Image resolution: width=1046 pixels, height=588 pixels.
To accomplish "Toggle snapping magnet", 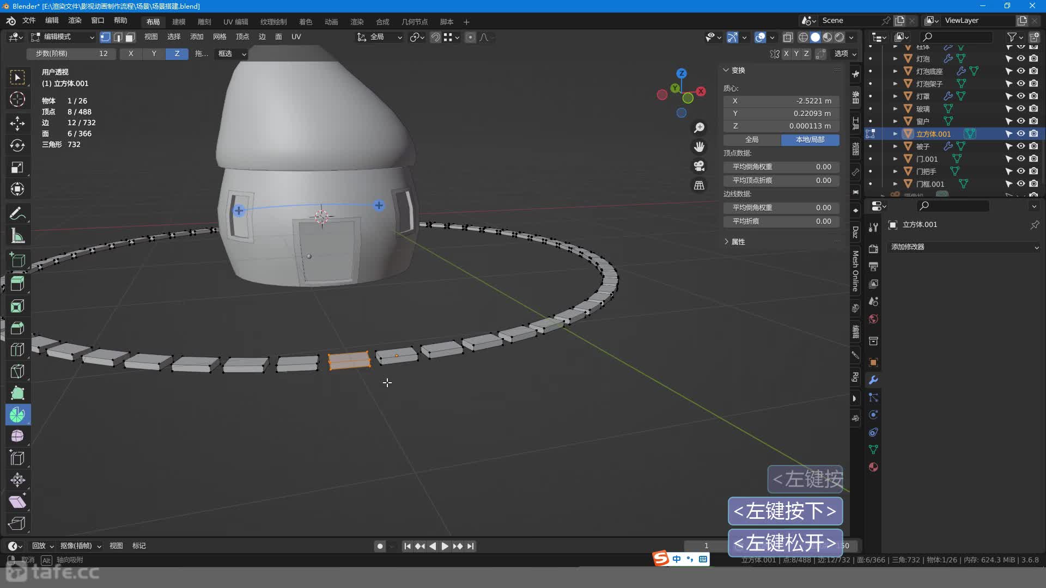I will [435, 37].
